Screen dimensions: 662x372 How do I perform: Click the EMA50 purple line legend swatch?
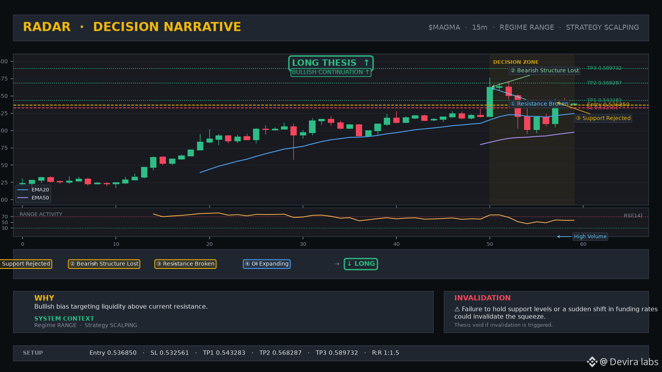[23, 198]
